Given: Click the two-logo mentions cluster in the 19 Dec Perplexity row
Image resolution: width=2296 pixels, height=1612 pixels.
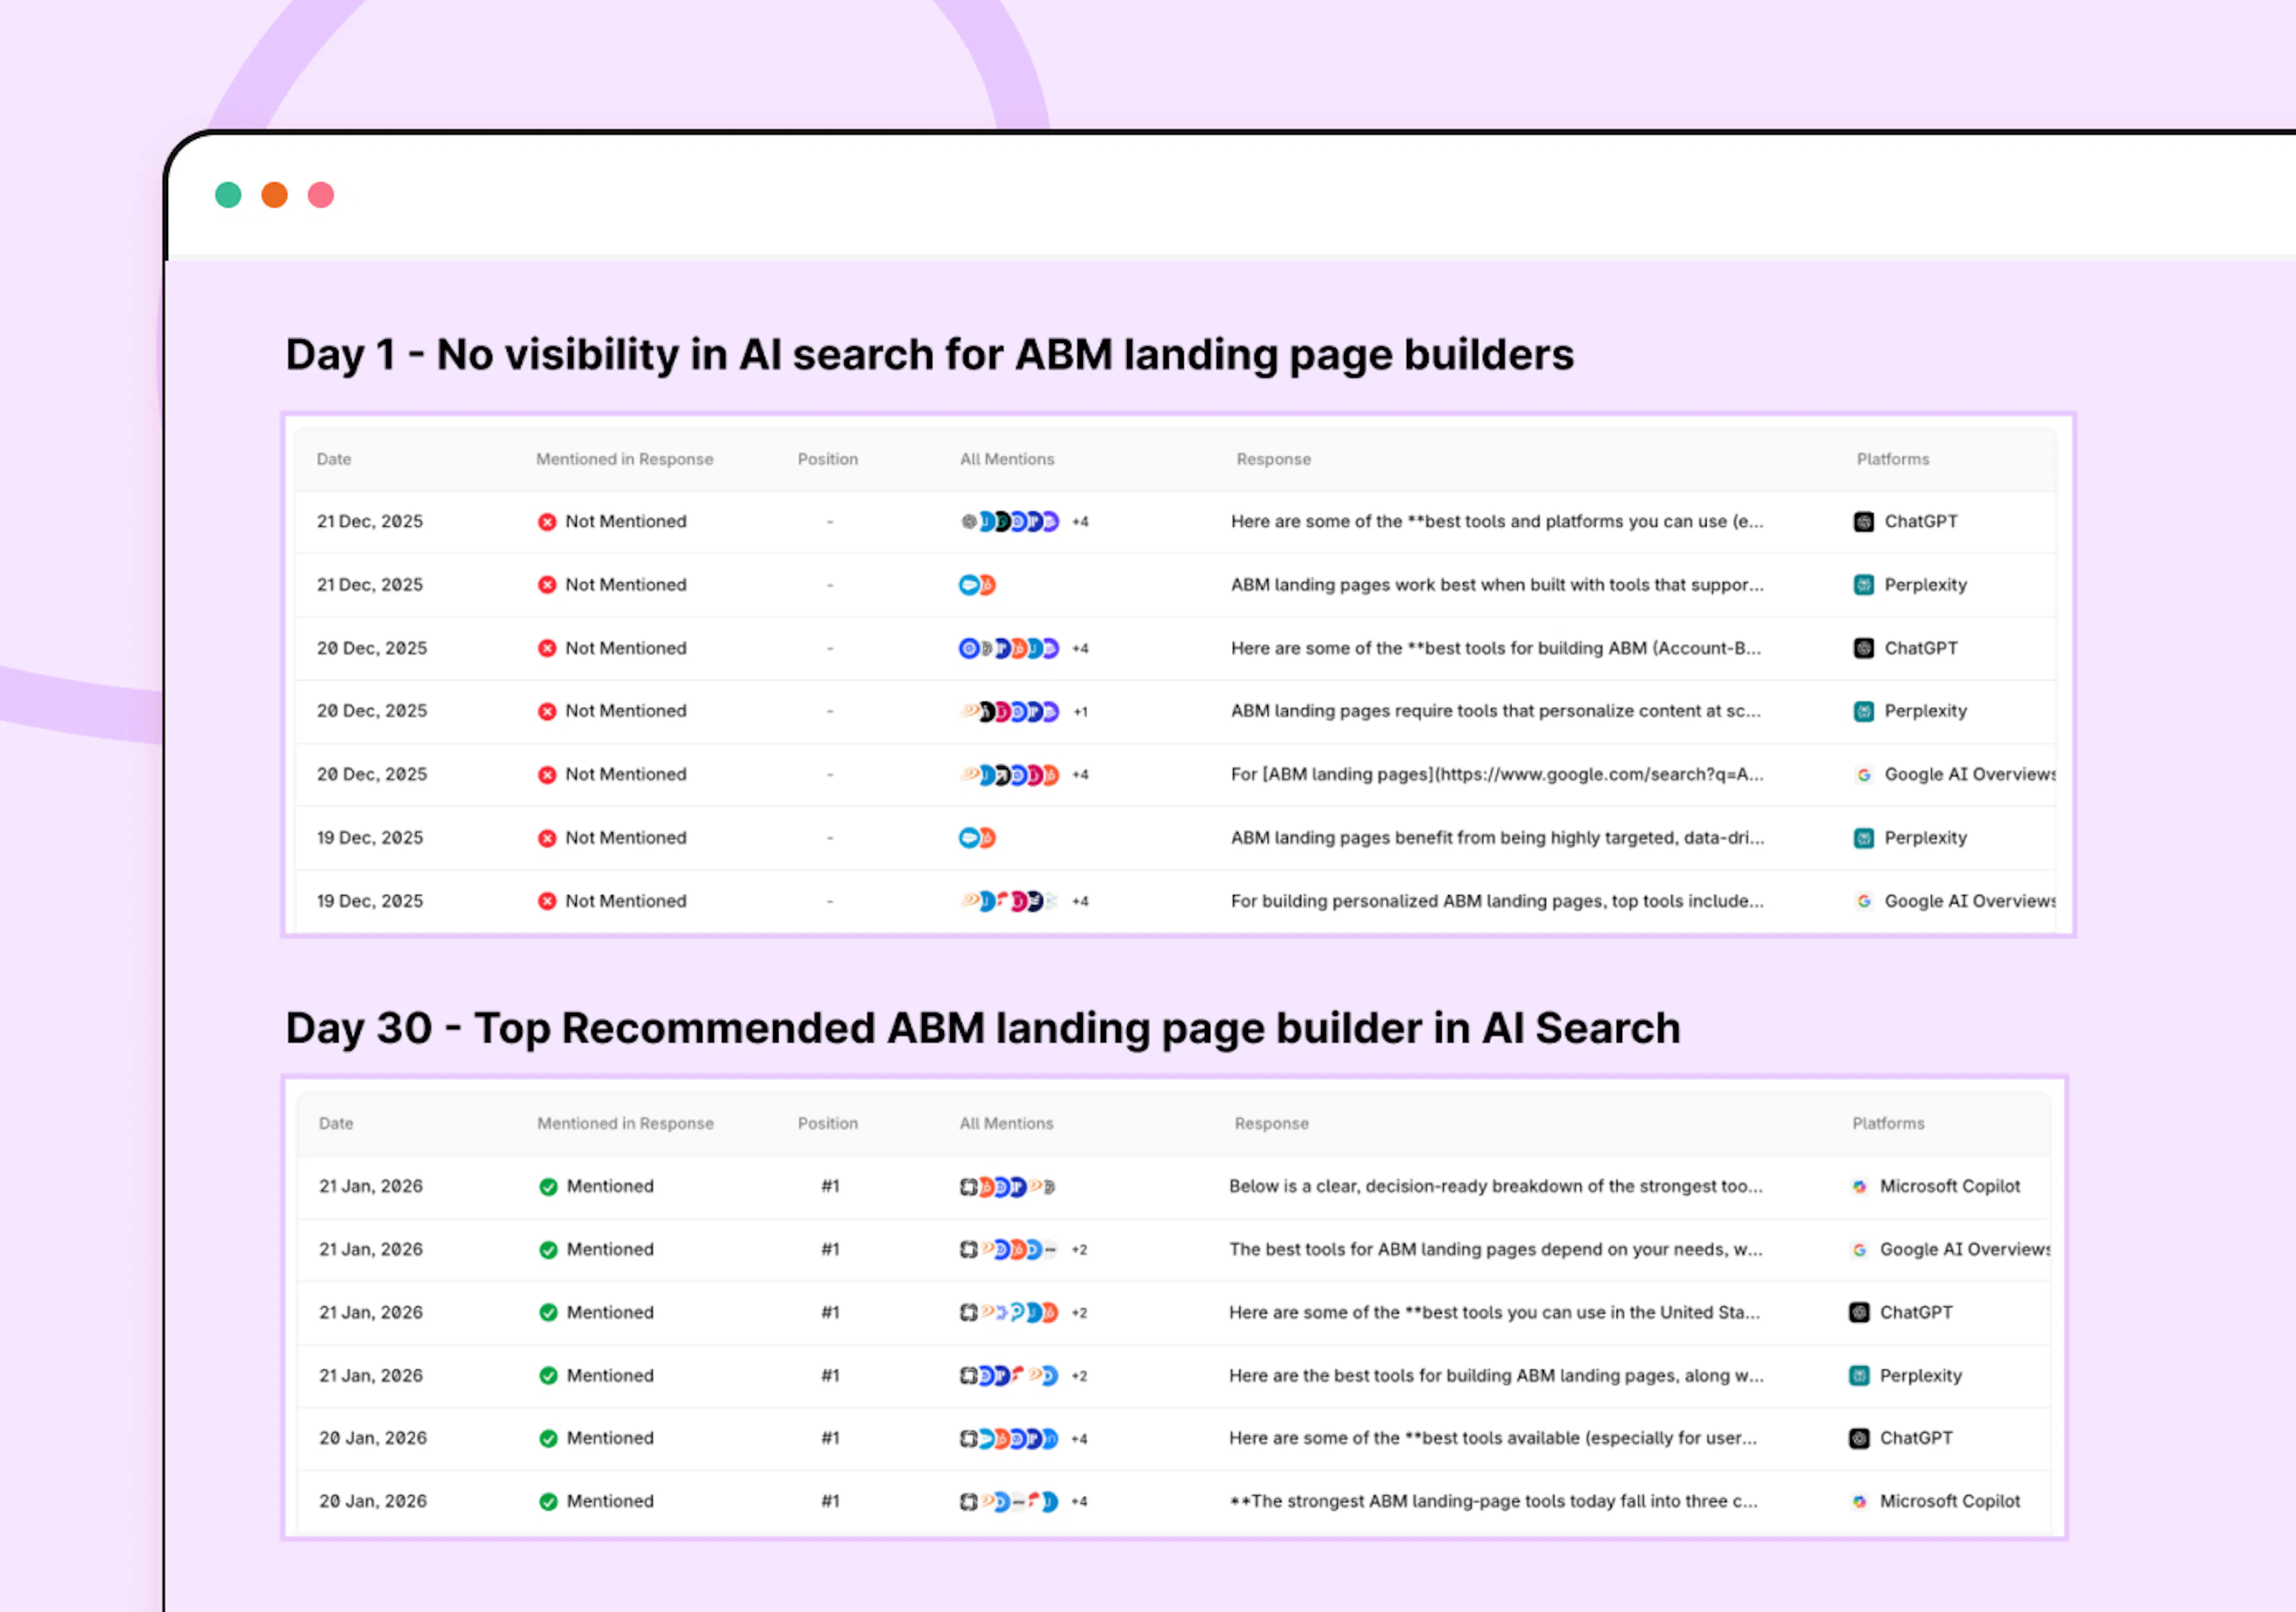Looking at the screenshot, I should pyautogui.click(x=977, y=837).
